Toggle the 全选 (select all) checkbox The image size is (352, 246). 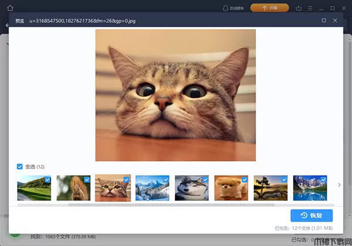[21, 166]
